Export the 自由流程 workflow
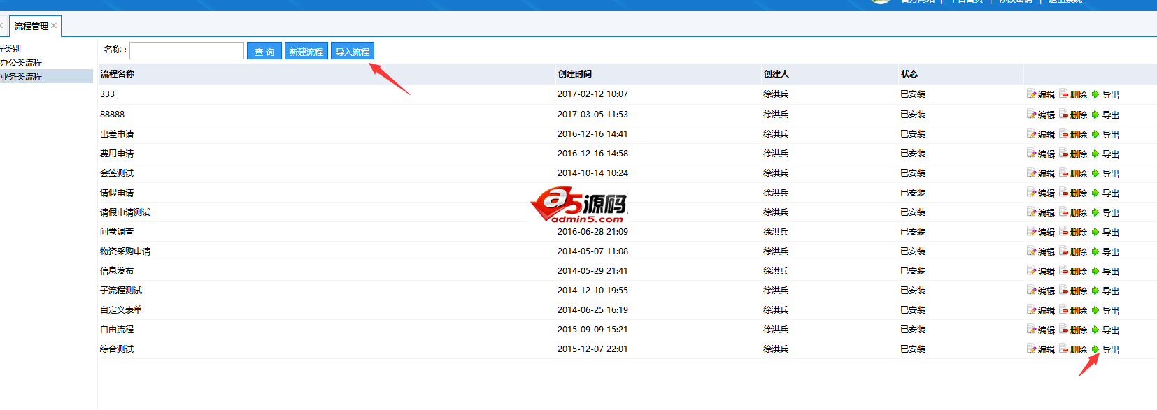 1105,330
